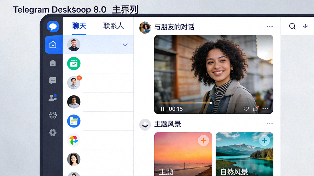Screen dimensions: 314x176
Task: Add the 自然风景 theme with plus button
Action: pos(264,140)
